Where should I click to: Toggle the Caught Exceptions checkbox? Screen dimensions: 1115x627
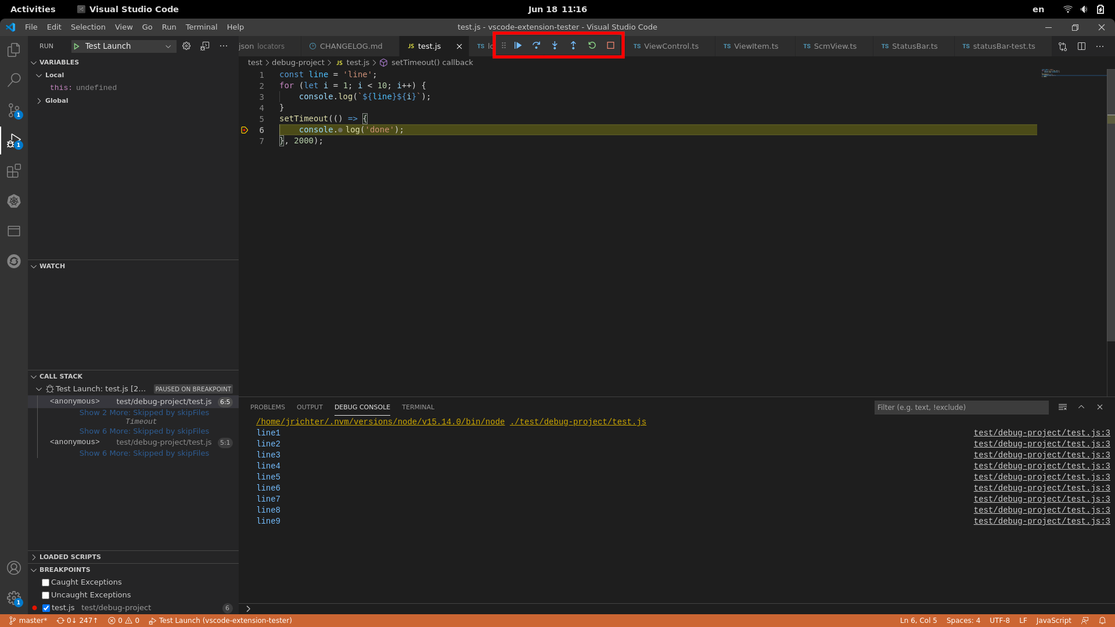46,582
